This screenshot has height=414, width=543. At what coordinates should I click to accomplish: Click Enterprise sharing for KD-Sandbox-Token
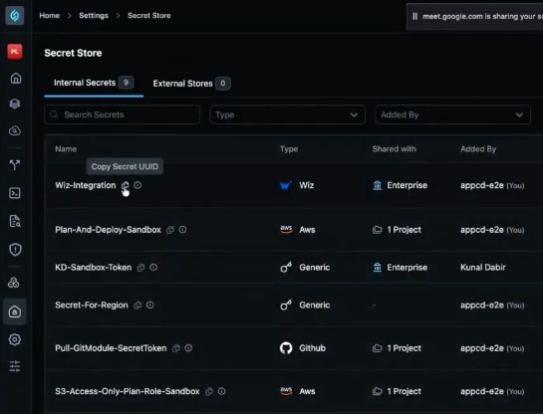400,268
